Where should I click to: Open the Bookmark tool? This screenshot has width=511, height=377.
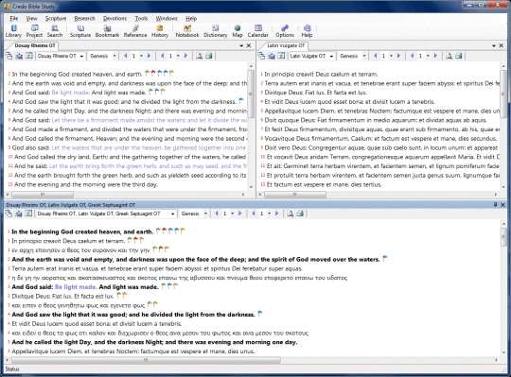pyautogui.click(x=107, y=31)
